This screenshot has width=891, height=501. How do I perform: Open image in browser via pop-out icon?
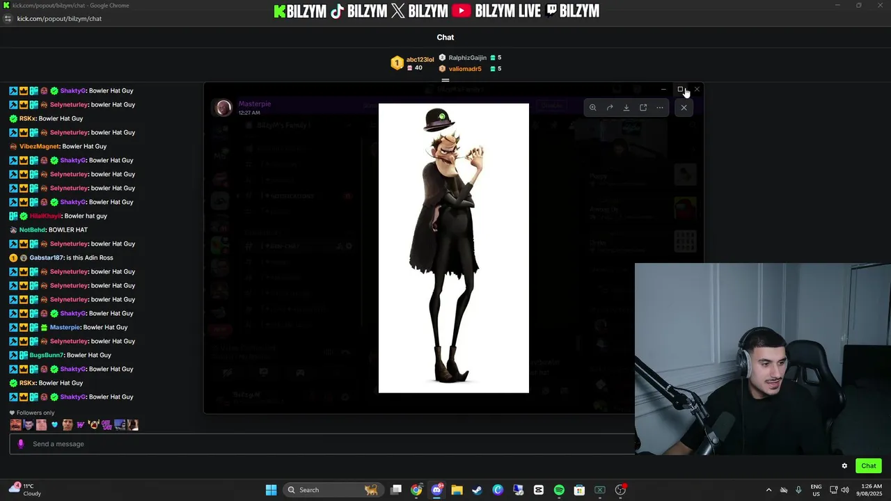[643, 108]
